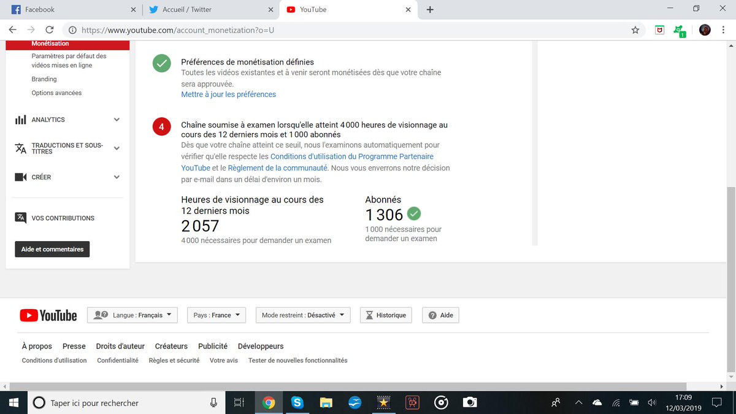
Task: Open the Développeurs footer link
Action: [261, 347]
